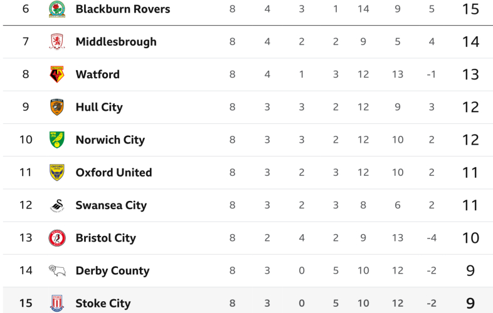Open the Norwich City team link
The height and width of the screenshot is (313, 493).
[110, 140]
